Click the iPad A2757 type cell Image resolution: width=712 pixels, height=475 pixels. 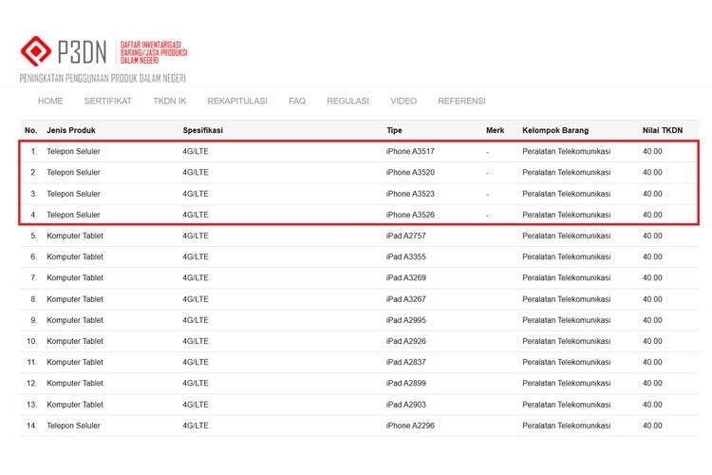406,236
